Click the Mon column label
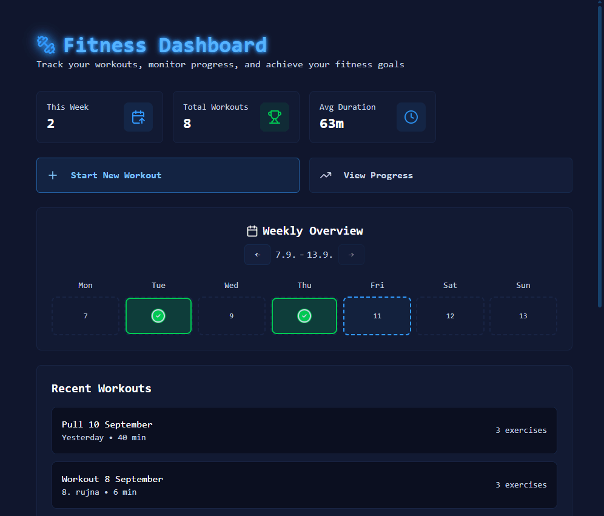 [86, 286]
